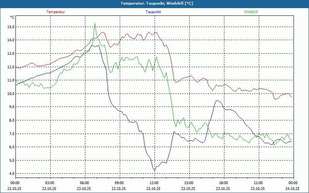
Task: Click the 14,0 y-axis value
Action: click(11, 40)
